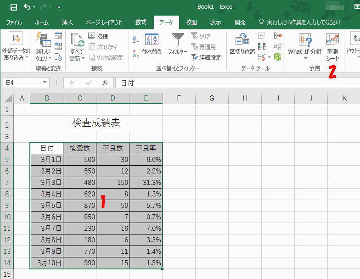Screen dimensions: 360x279
Task: Click the cell with 31.3%
Action: click(146, 183)
